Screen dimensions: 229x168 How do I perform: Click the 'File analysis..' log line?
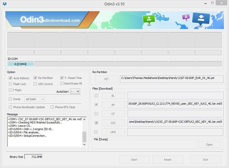pyautogui.click(x=24, y=132)
